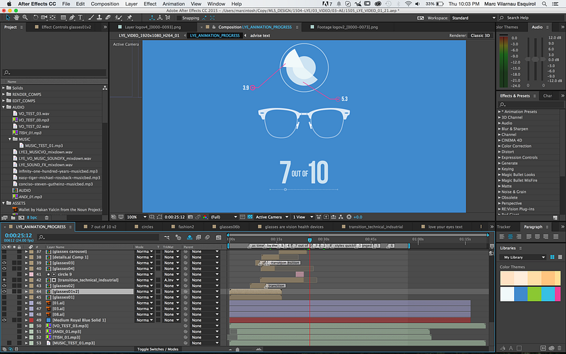Open the Active Camera view dropdown

click(272, 217)
